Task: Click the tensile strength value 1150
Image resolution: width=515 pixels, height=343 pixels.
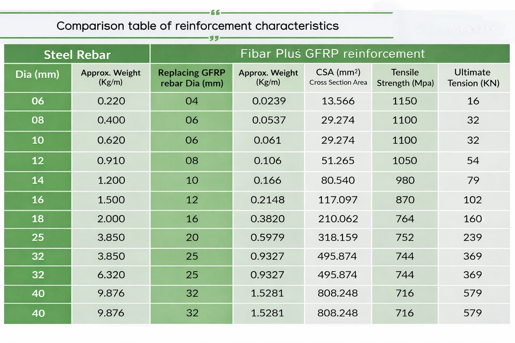Action: coord(405,101)
